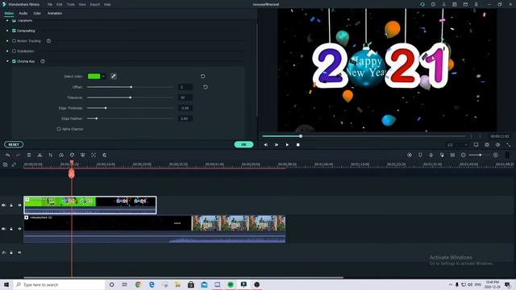Open the Export menu
This screenshot has width=516, height=290.
pos(95,5)
